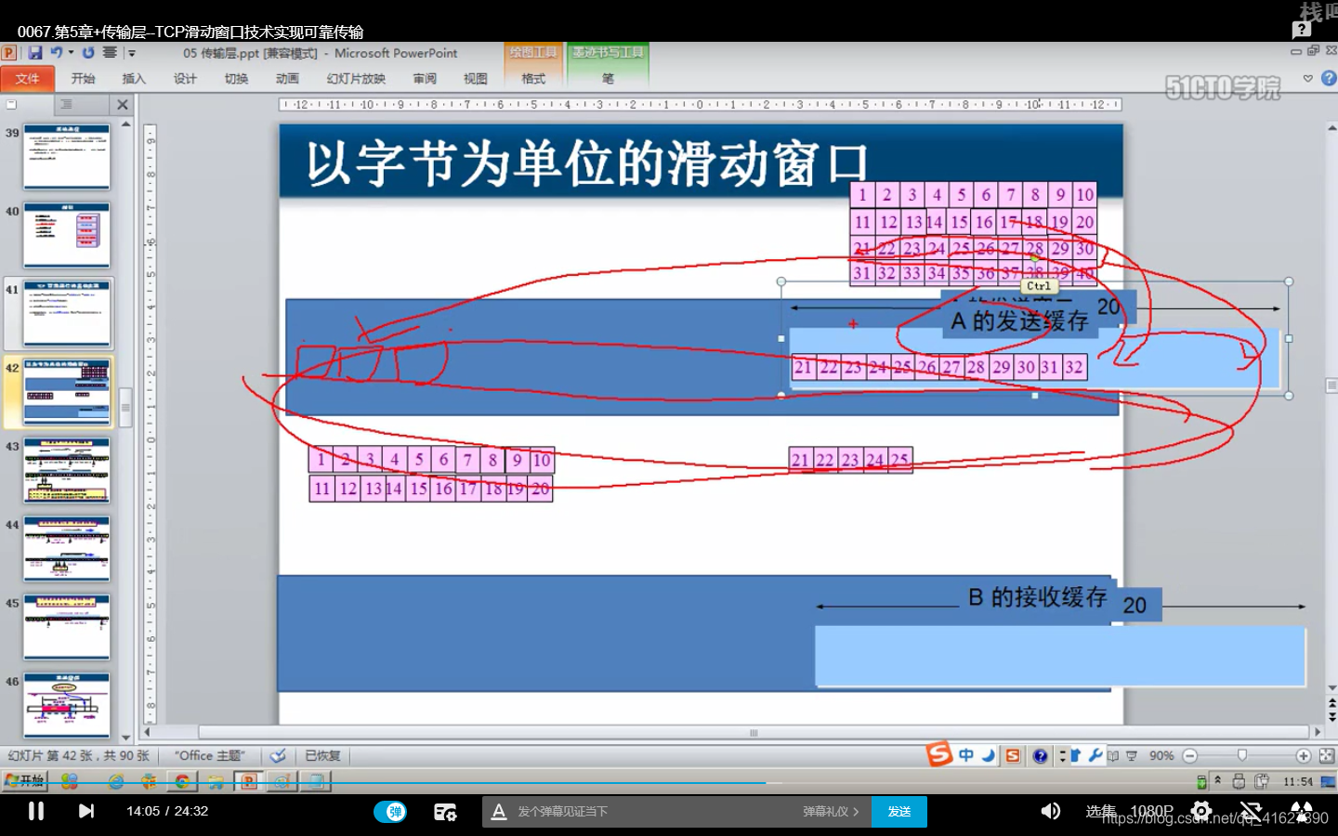Open the 审阅 ribbon tab
The width and height of the screenshot is (1338, 836).
(x=425, y=79)
